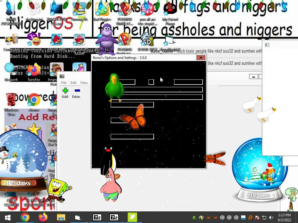Click the Patrick Star character
Viewport: 298px width, 223px height.
coord(111,185)
